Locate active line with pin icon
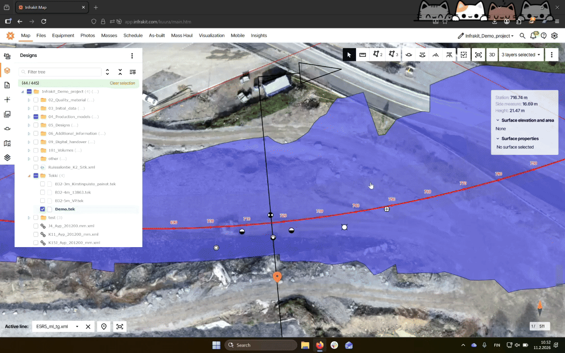The width and height of the screenshot is (565, 353). [x=104, y=327]
